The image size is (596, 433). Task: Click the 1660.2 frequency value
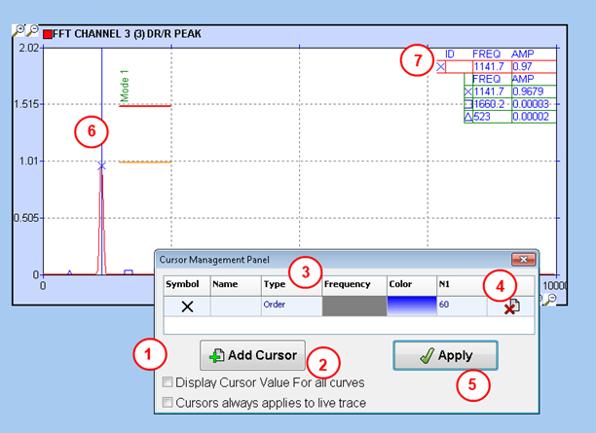489,104
